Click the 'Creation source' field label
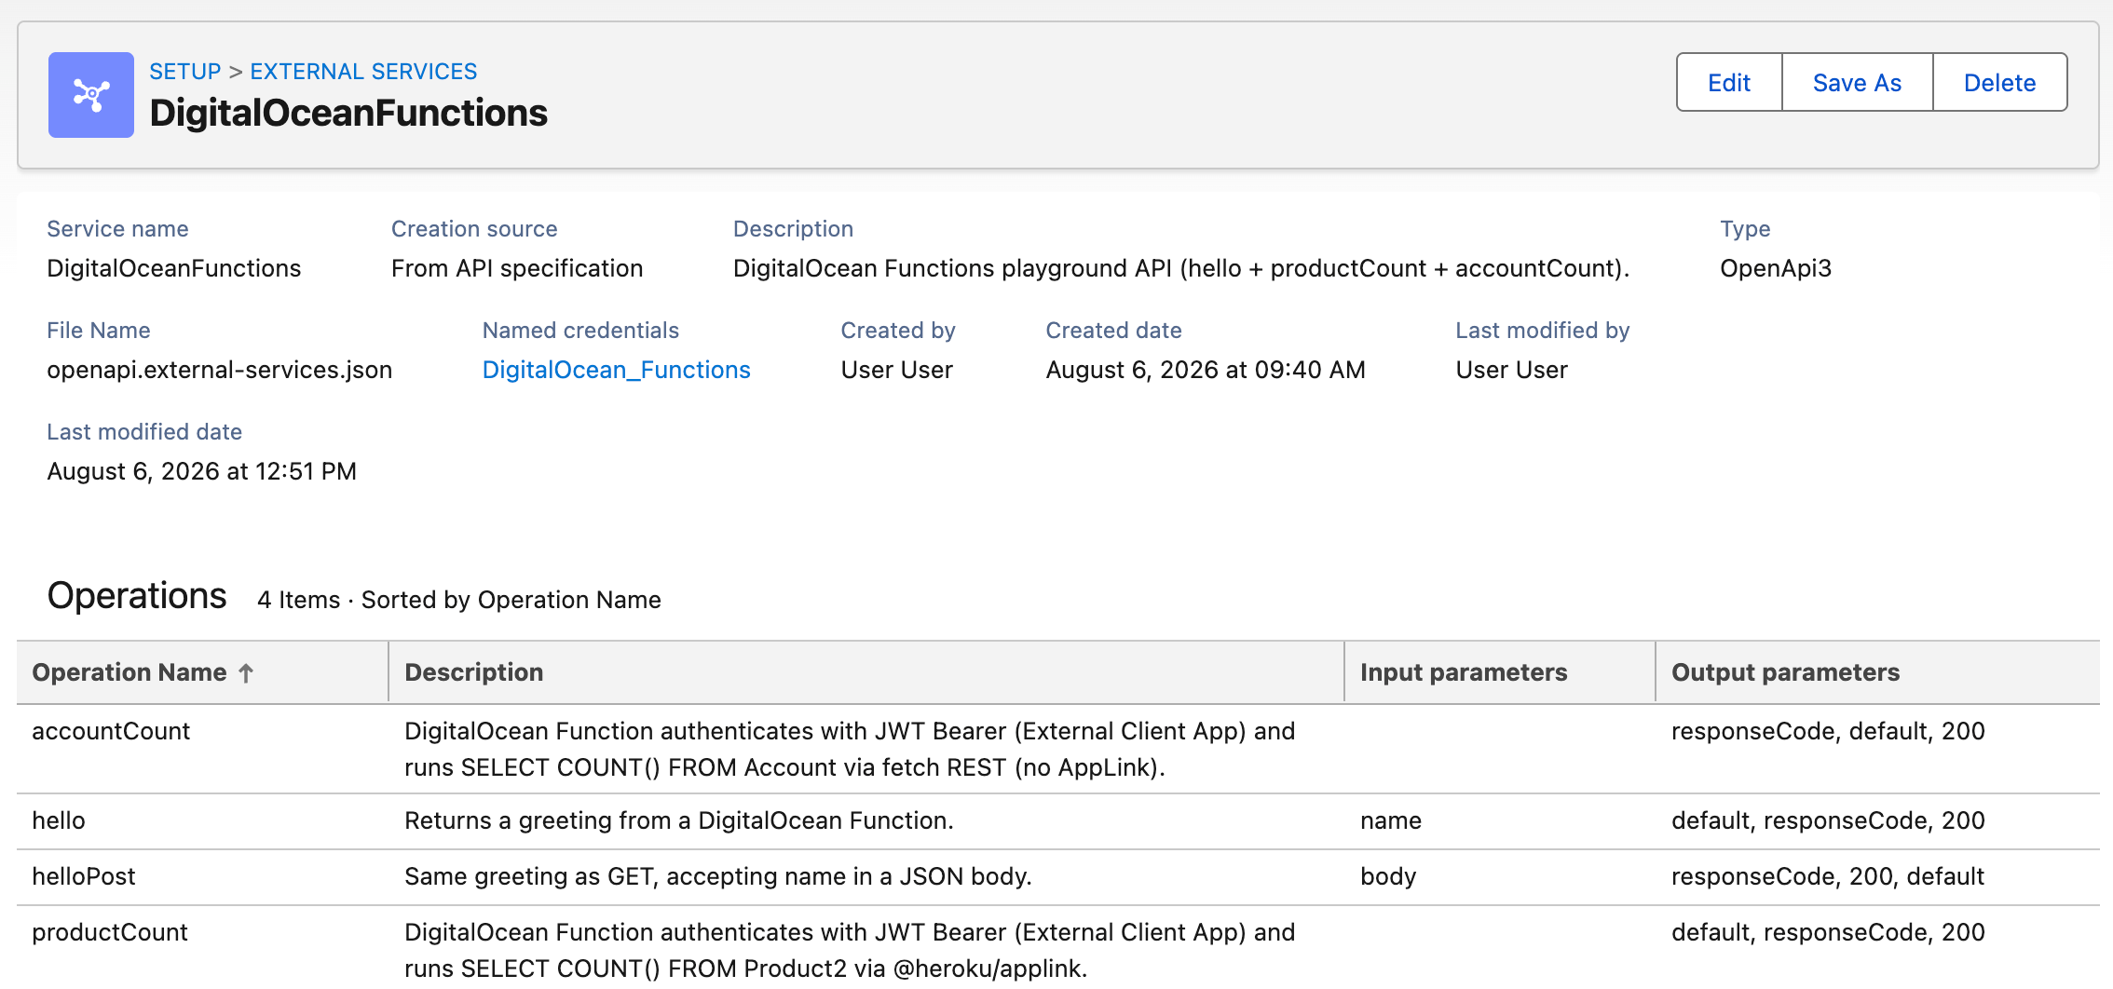 474,229
